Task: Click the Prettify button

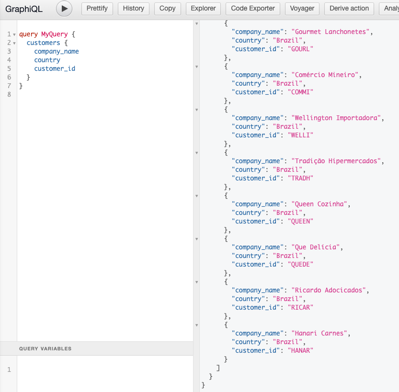Action: [97, 9]
